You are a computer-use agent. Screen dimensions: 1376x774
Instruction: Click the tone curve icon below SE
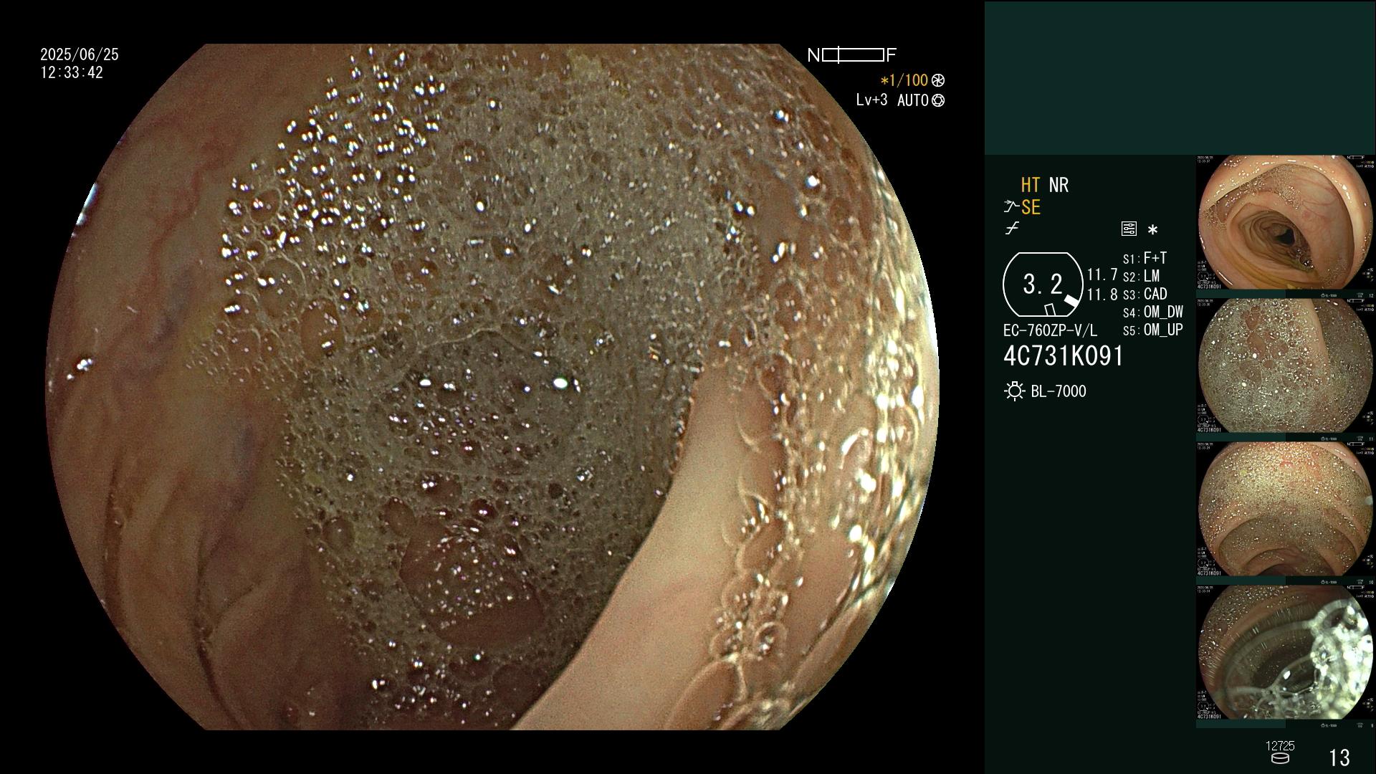(1012, 229)
